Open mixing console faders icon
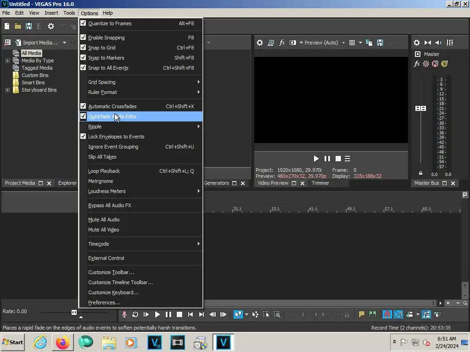 (450, 43)
